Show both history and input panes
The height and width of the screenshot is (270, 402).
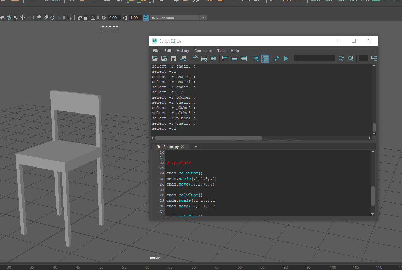point(244,58)
